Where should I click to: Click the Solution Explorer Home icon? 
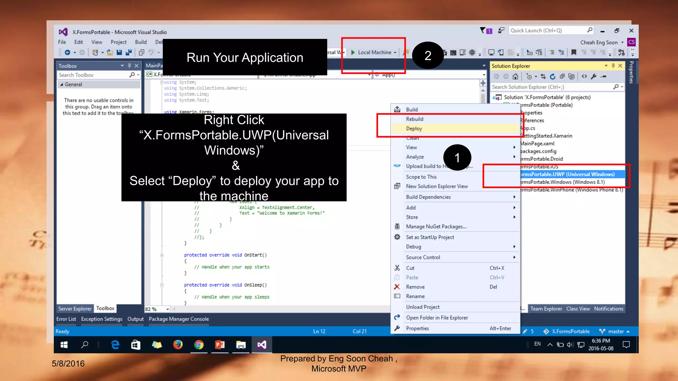[515, 77]
